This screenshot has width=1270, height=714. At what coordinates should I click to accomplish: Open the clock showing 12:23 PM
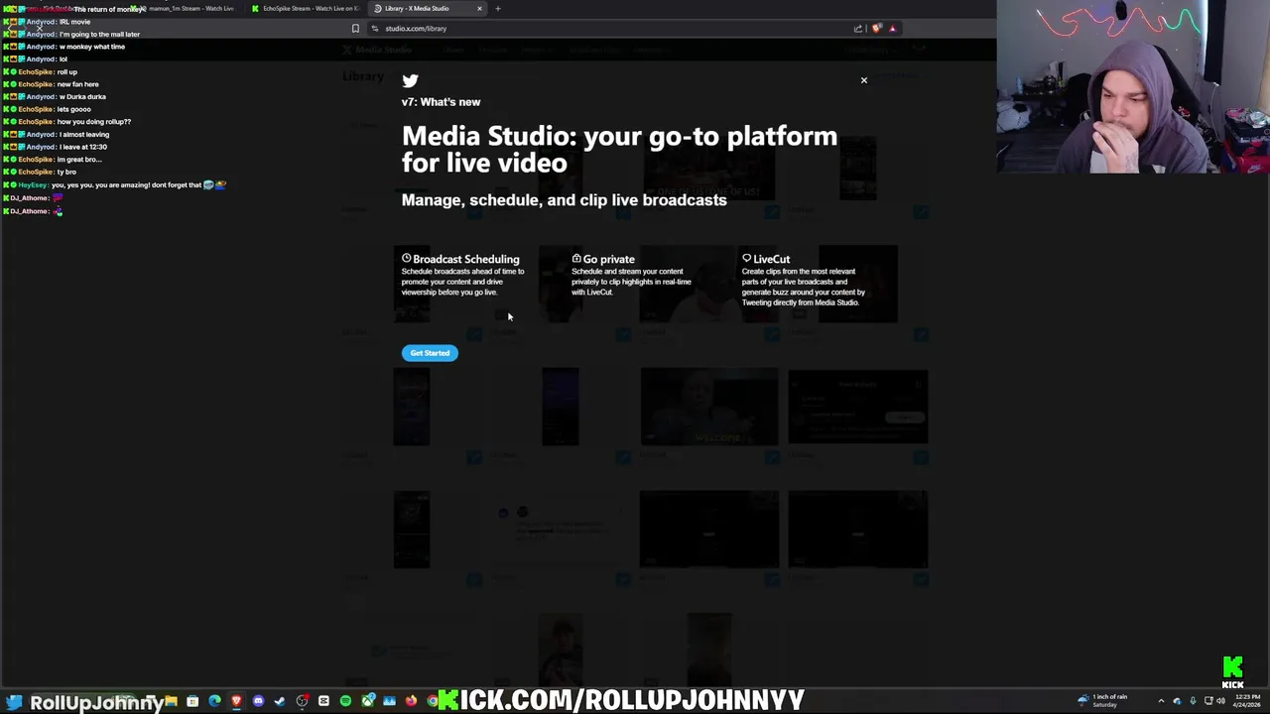coord(1248,701)
